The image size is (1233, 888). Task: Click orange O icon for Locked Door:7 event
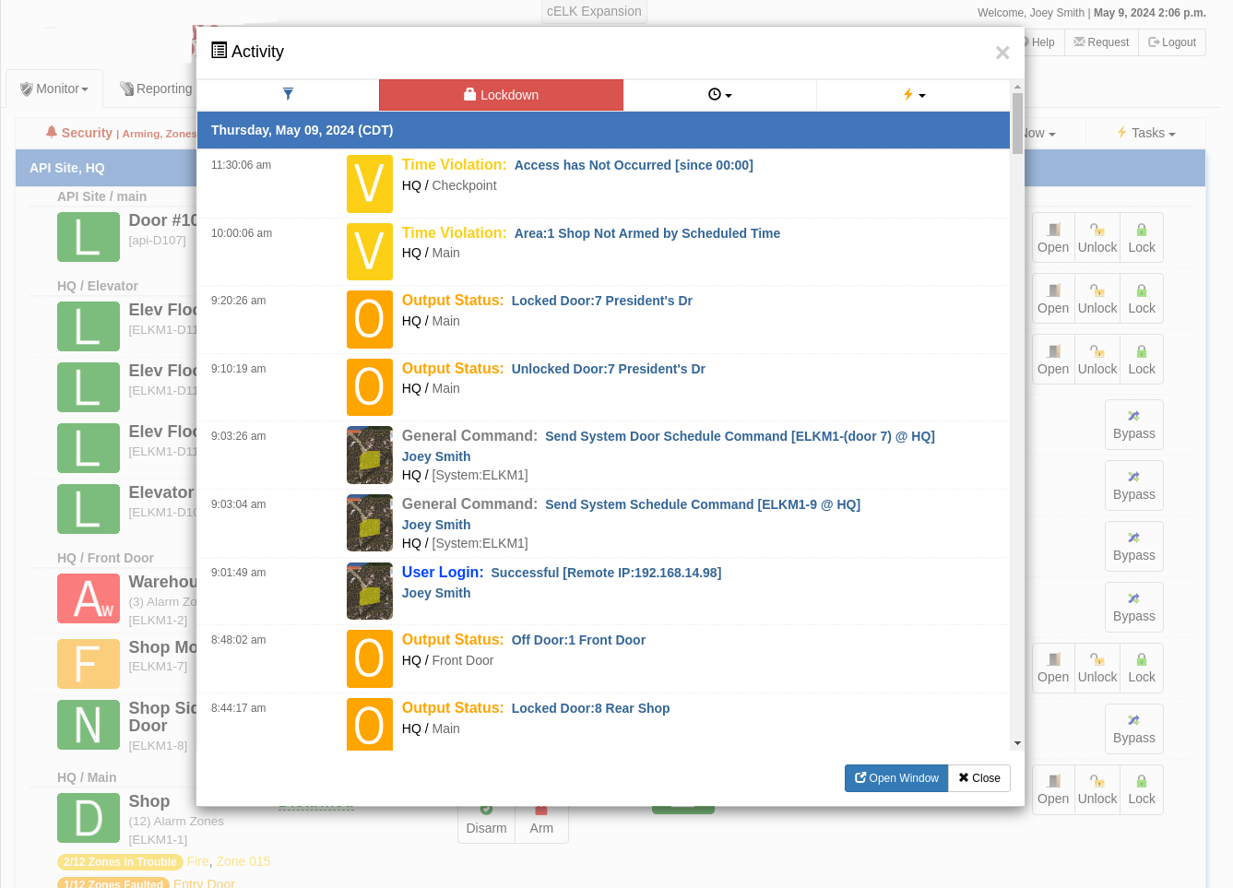point(369,319)
